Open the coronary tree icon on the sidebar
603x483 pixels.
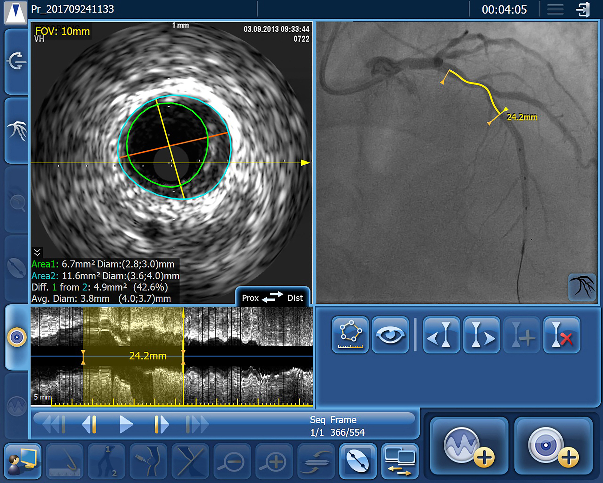pyautogui.click(x=17, y=131)
